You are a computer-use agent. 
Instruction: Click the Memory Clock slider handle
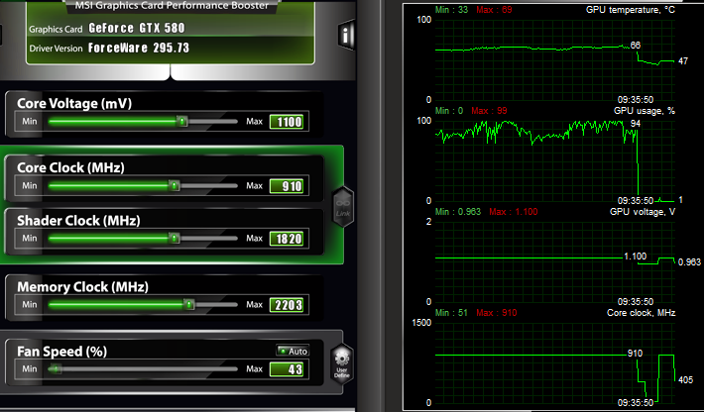point(189,304)
